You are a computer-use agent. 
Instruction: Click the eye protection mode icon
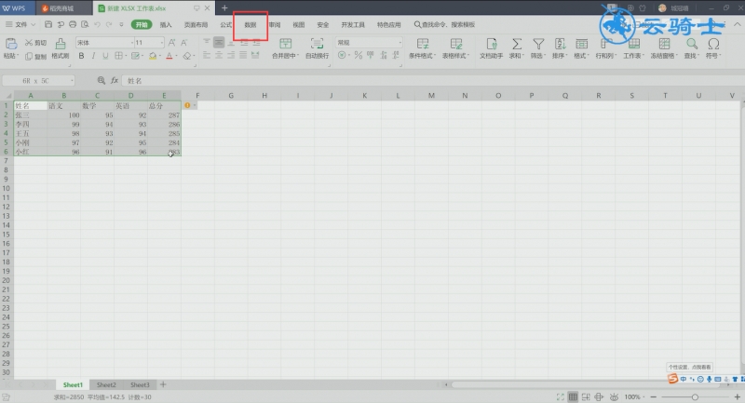point(614,396)
